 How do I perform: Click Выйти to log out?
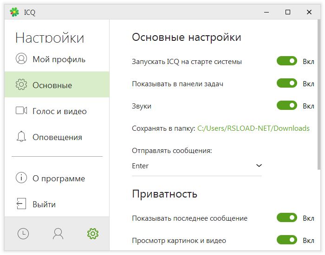coord(44,204)
